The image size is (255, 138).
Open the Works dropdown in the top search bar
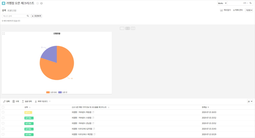[x=222, y=3]
